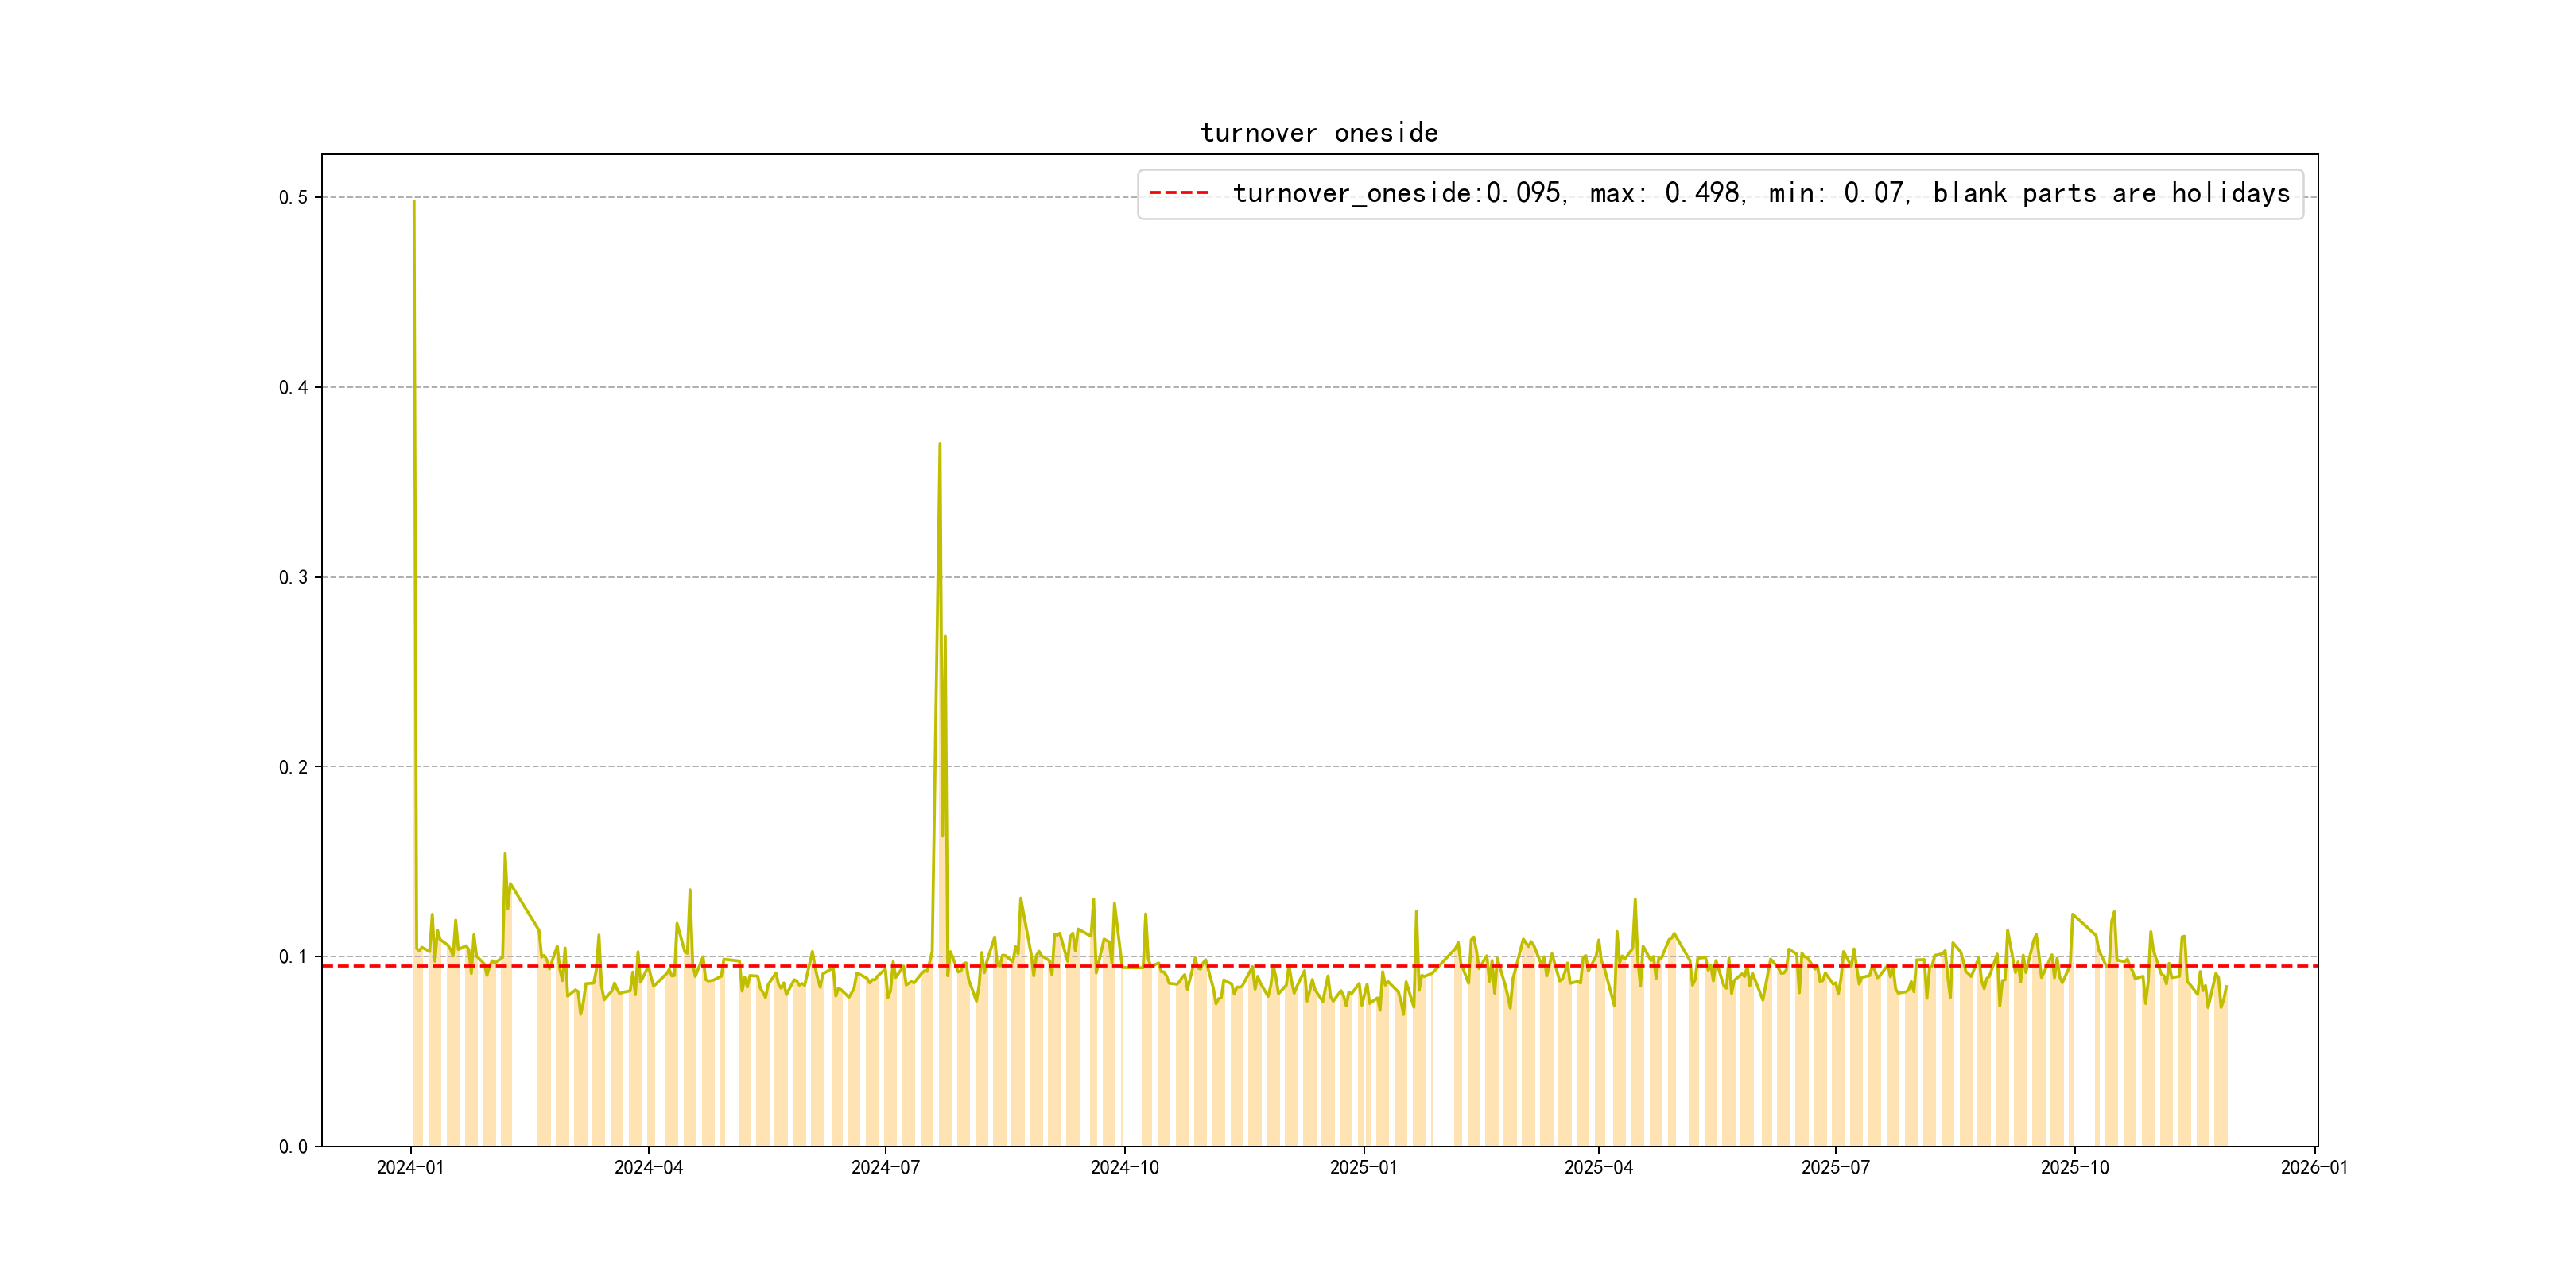
Task: Click the x-axis label 2025-04
Action: 1598,1167
